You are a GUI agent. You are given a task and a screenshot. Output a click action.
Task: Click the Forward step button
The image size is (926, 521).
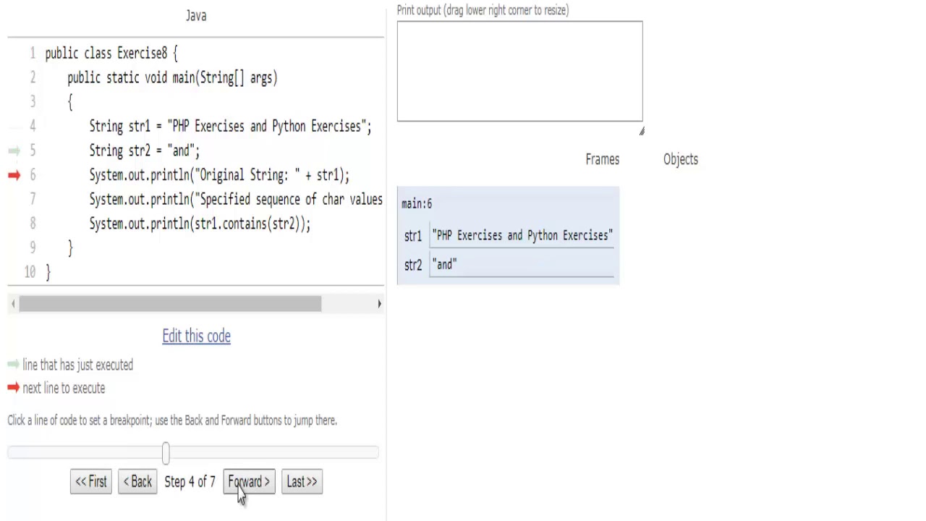[249, 482]
